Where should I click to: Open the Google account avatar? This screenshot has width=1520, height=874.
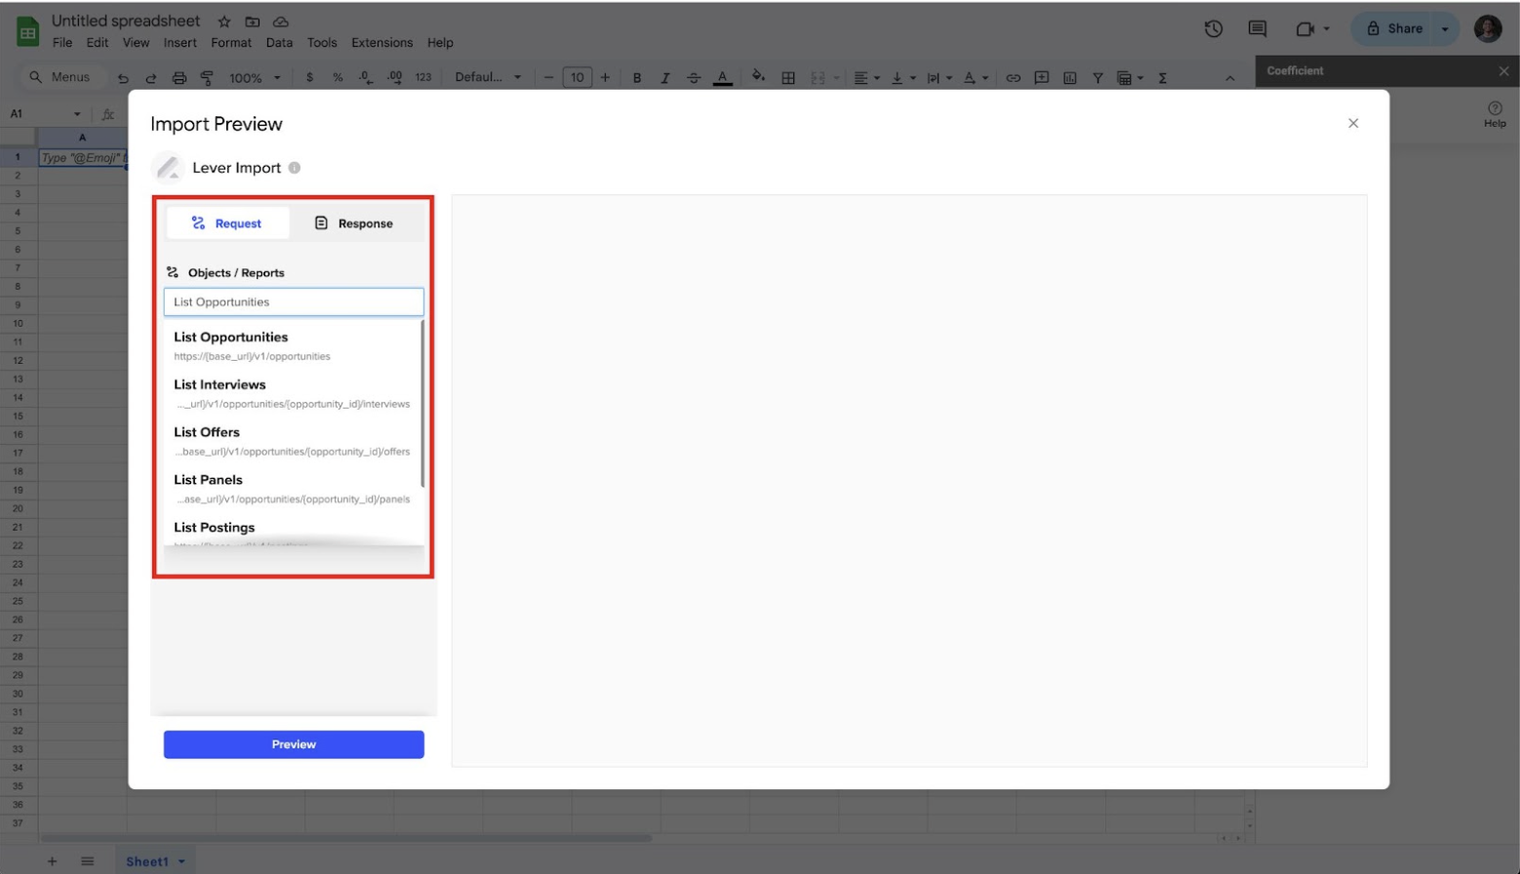coord(1488,28)
